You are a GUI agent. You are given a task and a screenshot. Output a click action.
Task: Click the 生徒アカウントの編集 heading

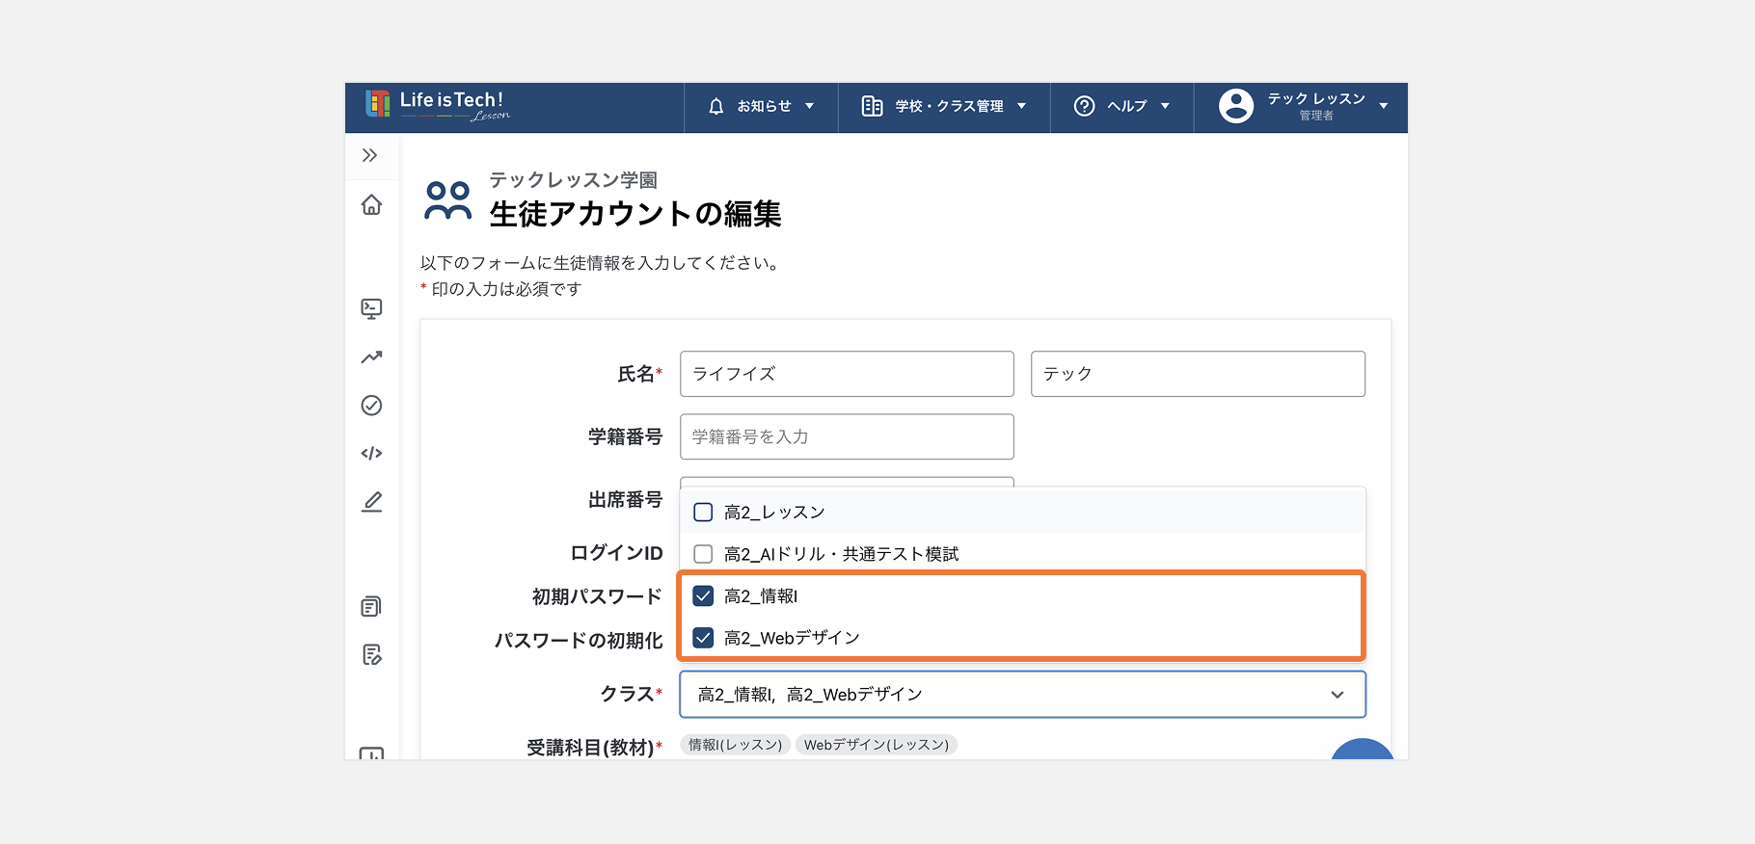coord(635,214)
